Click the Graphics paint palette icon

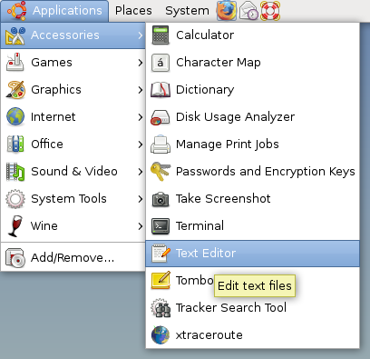click(15, 90)
